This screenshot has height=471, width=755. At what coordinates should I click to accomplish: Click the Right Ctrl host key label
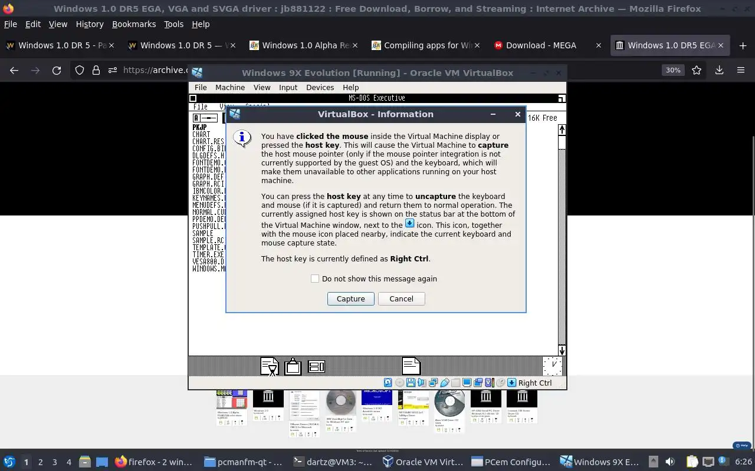535,383
